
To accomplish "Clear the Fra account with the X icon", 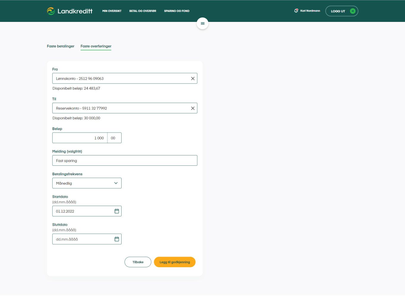I will [x=193, y=78].
